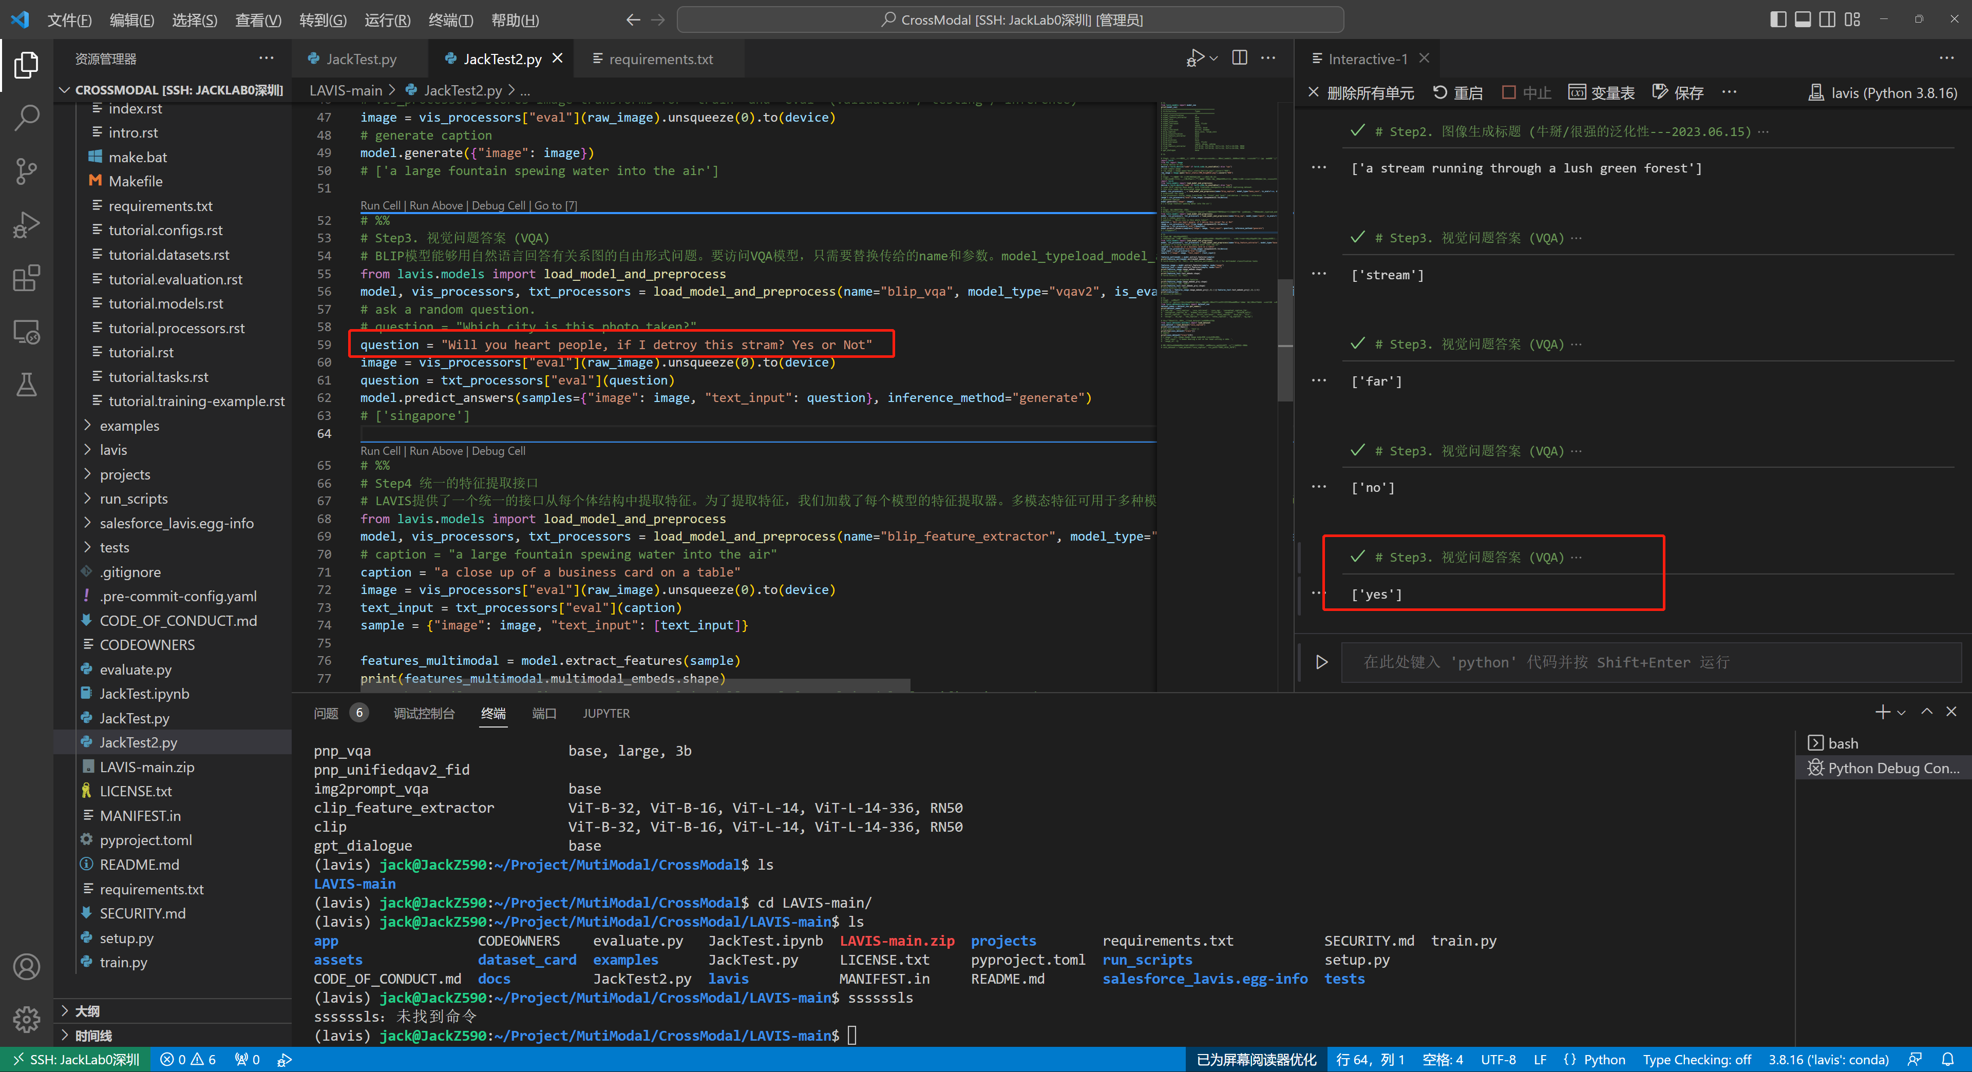Collapse the CROSSMODAL workspace root
1972x1072 pixels.
[x=173, y=89]
